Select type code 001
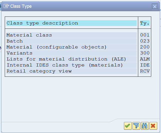161x133 pixels. (x=145, y=35)
